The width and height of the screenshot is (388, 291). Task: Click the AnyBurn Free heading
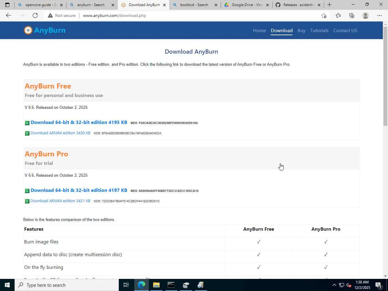tap(48, 86)
